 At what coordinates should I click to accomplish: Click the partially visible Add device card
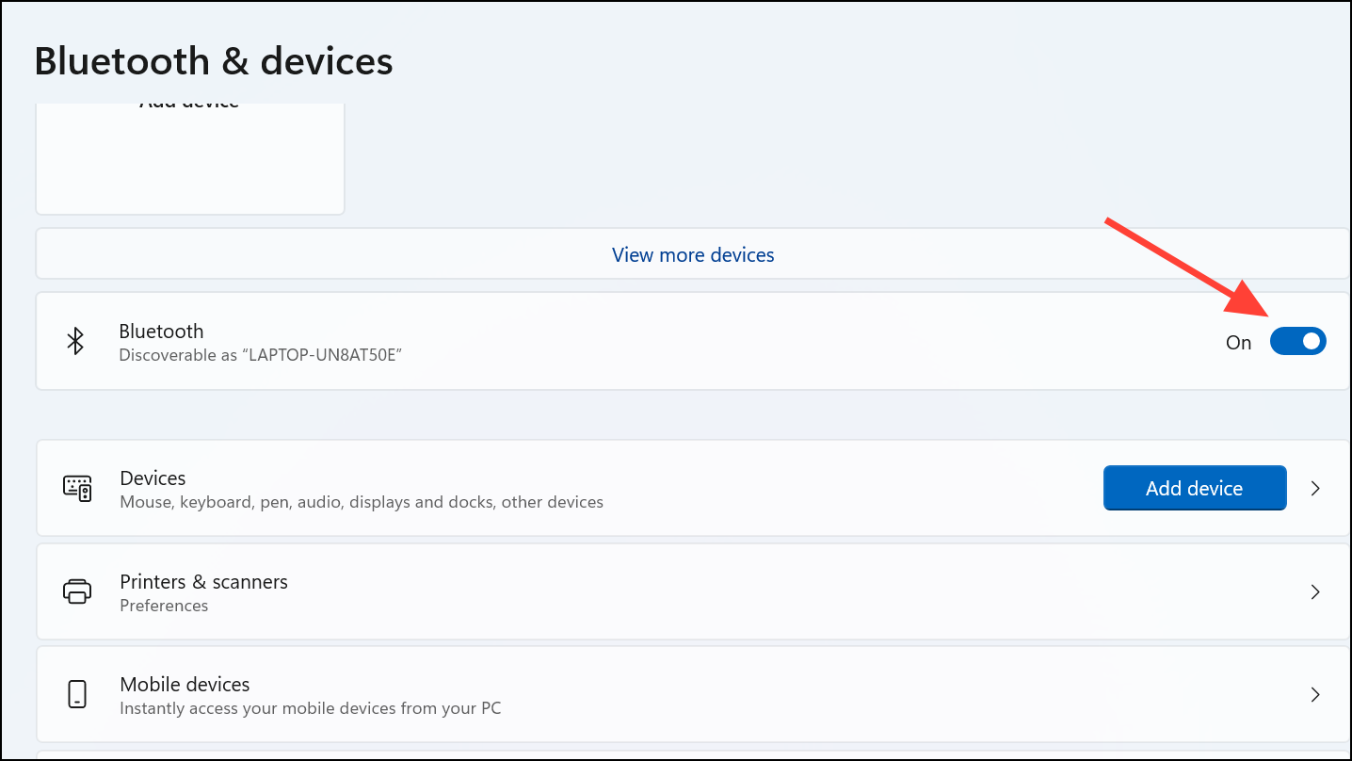pyautogui.click(x=190, y=155)
